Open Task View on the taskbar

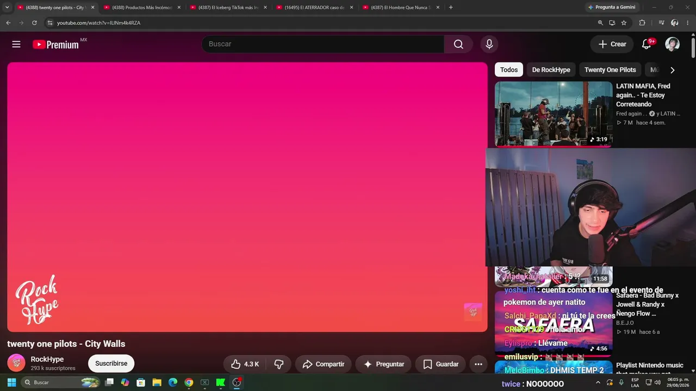(109, 382)
